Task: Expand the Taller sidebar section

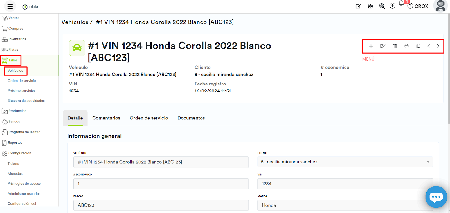Action: [x=12, y=60]
